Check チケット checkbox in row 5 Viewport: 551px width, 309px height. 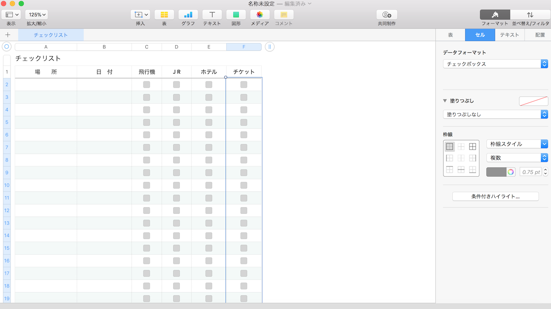point(244,122)
